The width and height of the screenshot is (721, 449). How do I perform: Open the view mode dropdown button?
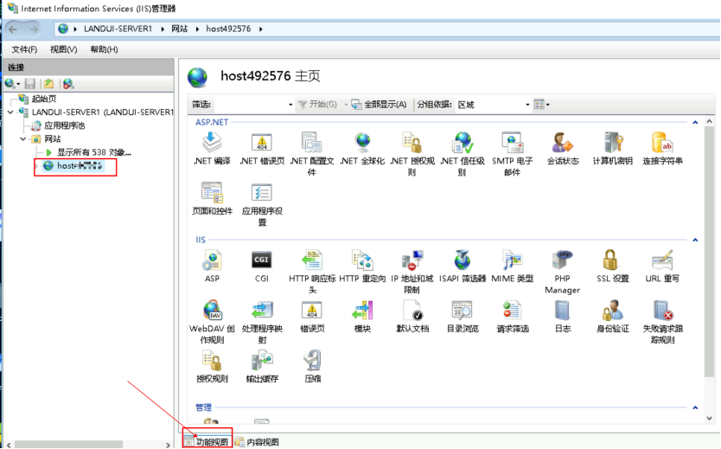click(x=542, y=105)
